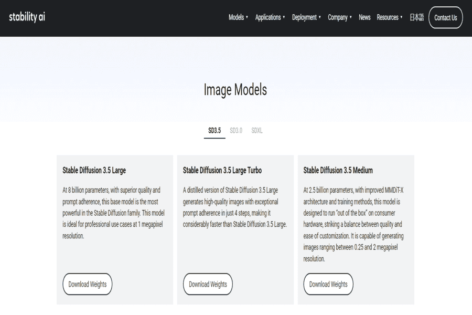Screen dimensions: 472x315
Task: Download Weights for Stable Diffusion 3.5 Large Turbo
Action: click(208, 284)
